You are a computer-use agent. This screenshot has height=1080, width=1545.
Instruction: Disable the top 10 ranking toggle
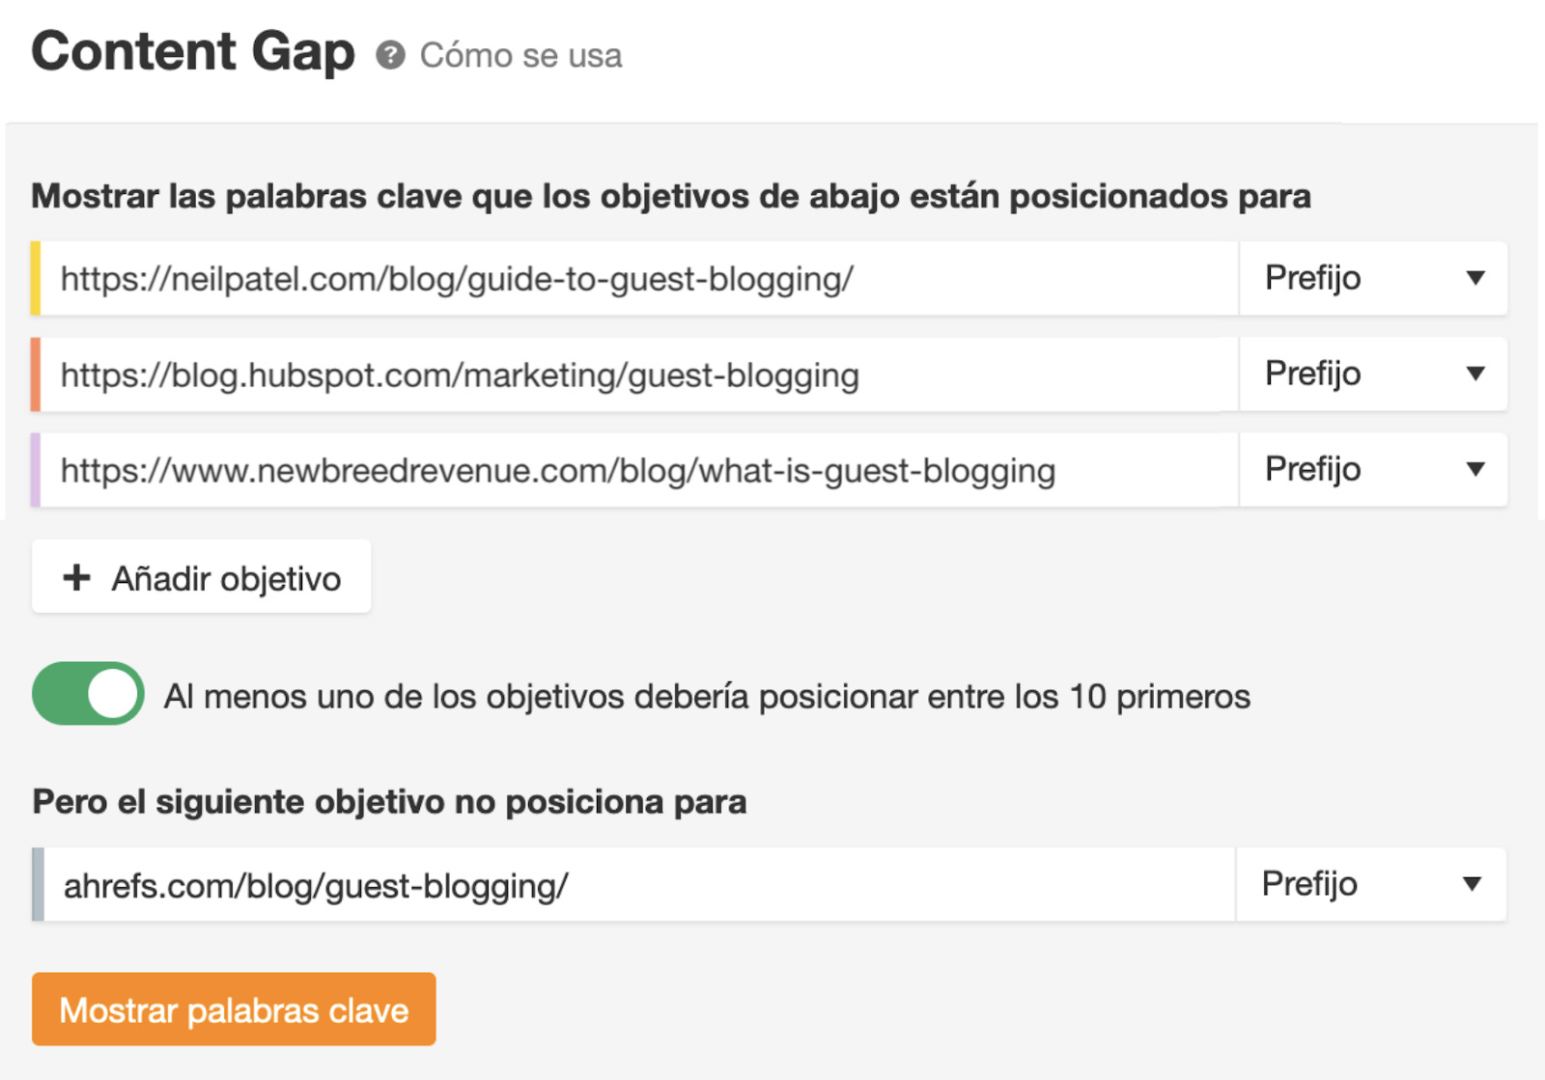tap(88, 694)
